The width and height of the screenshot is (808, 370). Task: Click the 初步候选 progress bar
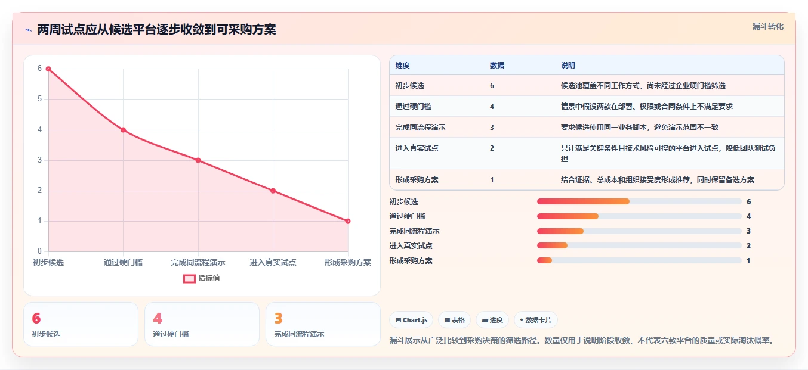(x=639, y=201)
